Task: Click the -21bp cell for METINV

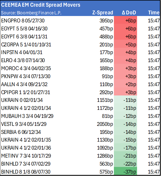Action: [125, 157]
